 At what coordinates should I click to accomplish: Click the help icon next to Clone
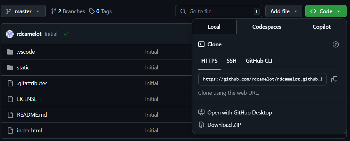pos(336,44)
